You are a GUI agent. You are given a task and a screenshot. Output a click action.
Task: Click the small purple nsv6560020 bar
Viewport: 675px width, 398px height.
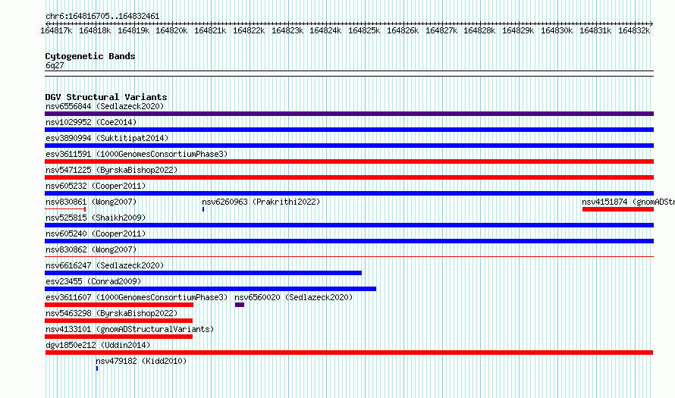pyautogui.click(x=240, y=305)
